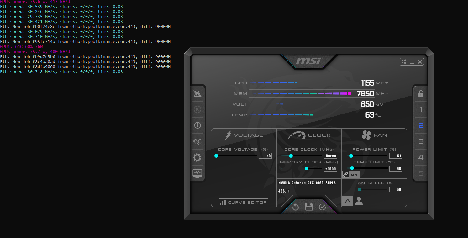
Task: Click the Temp Limit slider handle
Action: point(352,168)
